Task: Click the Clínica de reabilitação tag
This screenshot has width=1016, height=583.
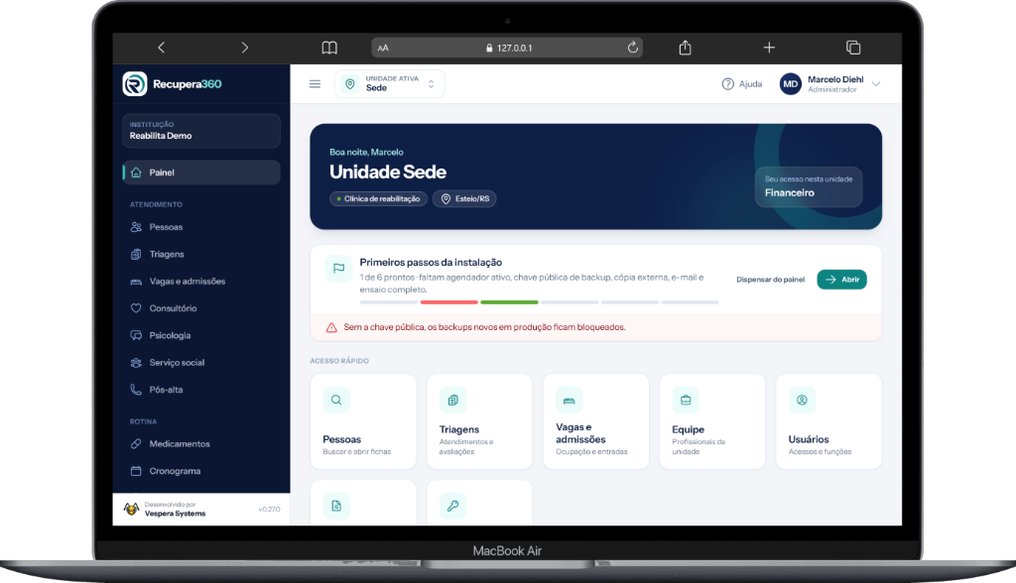Action: tap(378, 199)
